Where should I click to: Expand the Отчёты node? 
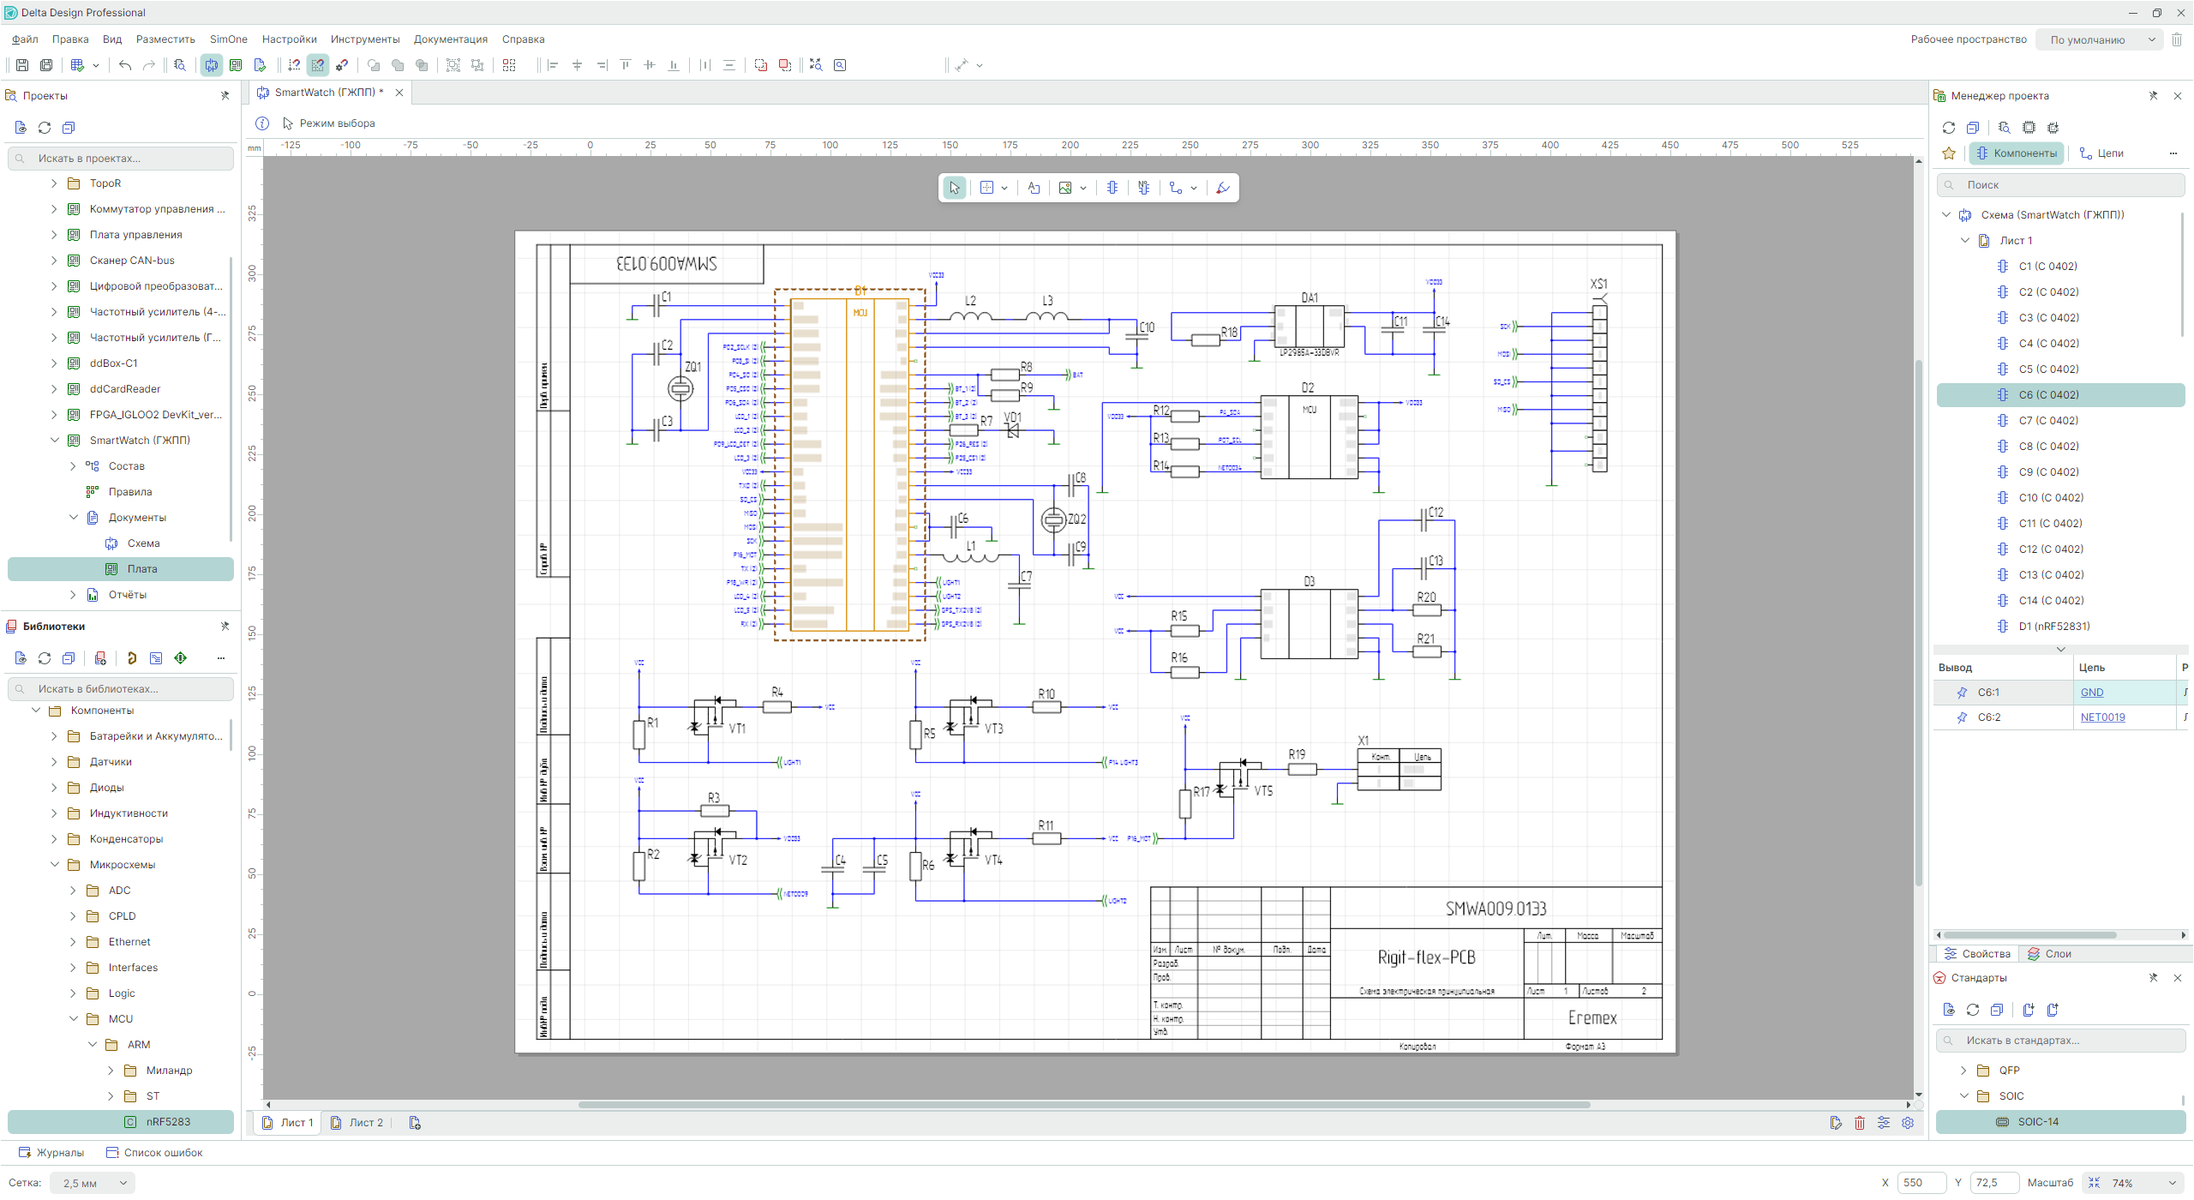(x=73, y=595)
